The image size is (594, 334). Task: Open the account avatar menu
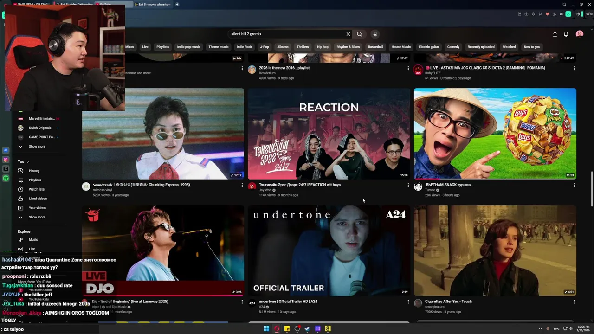point(579,34)
